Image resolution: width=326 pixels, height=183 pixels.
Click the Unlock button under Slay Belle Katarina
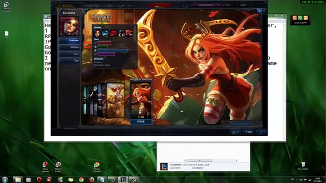pyautogui.click(x=141, y=122)
